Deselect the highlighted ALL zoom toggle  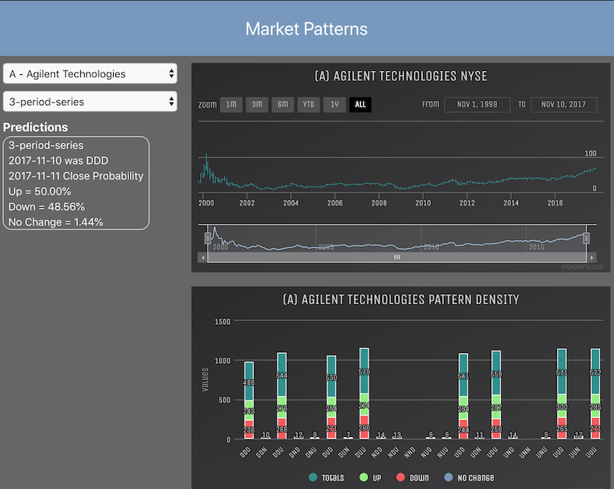click(359, 104)
